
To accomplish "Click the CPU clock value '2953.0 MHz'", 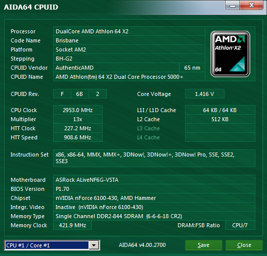I will pyautogui.click(x=78, y=110).
